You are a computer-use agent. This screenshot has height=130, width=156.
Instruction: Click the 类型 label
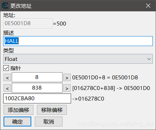pos(9,51)
